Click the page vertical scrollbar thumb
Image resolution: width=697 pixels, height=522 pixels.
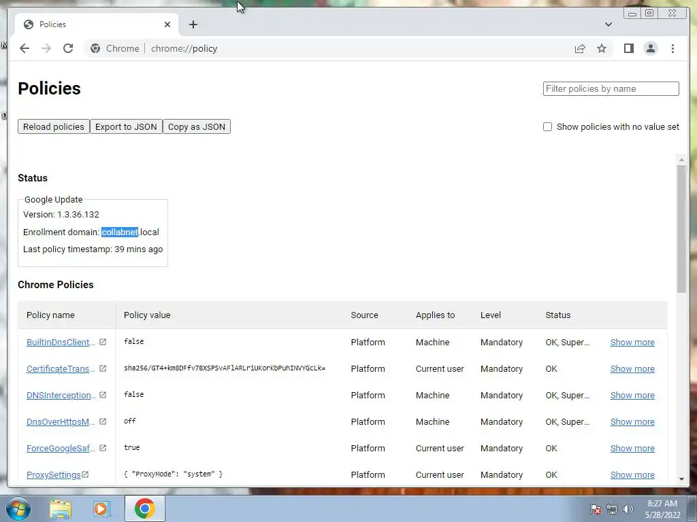(x=681, y=228)
